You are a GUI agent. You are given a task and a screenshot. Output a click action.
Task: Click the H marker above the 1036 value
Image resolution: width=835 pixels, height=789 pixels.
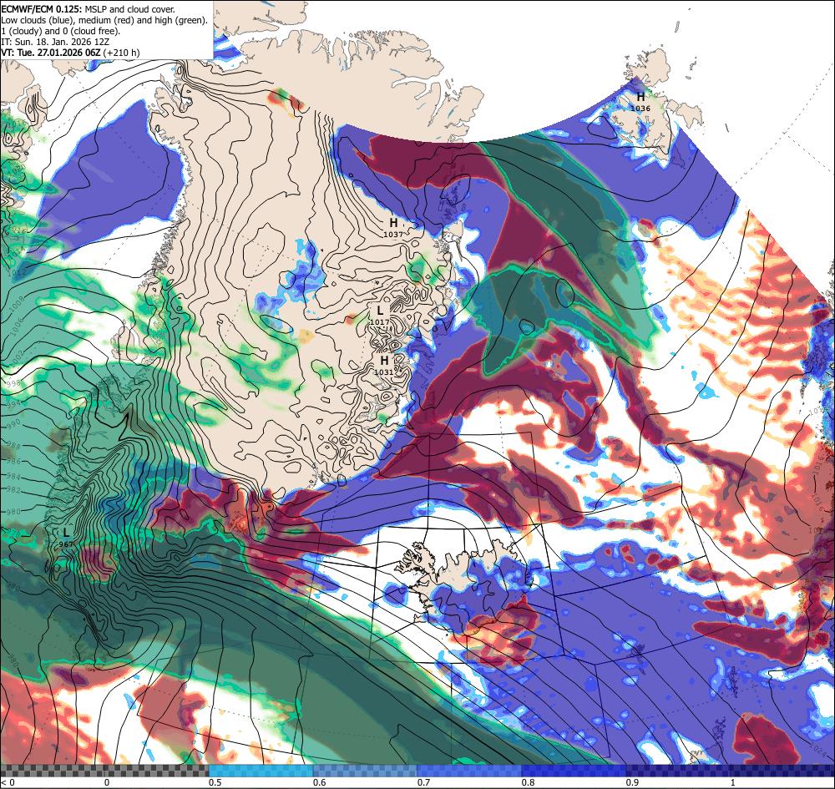(640, 97)
